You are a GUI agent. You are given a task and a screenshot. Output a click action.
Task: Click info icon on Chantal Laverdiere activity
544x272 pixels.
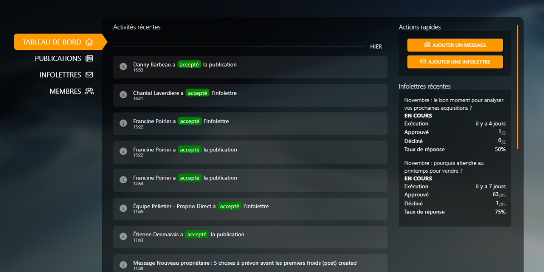(x=123, y=95)
